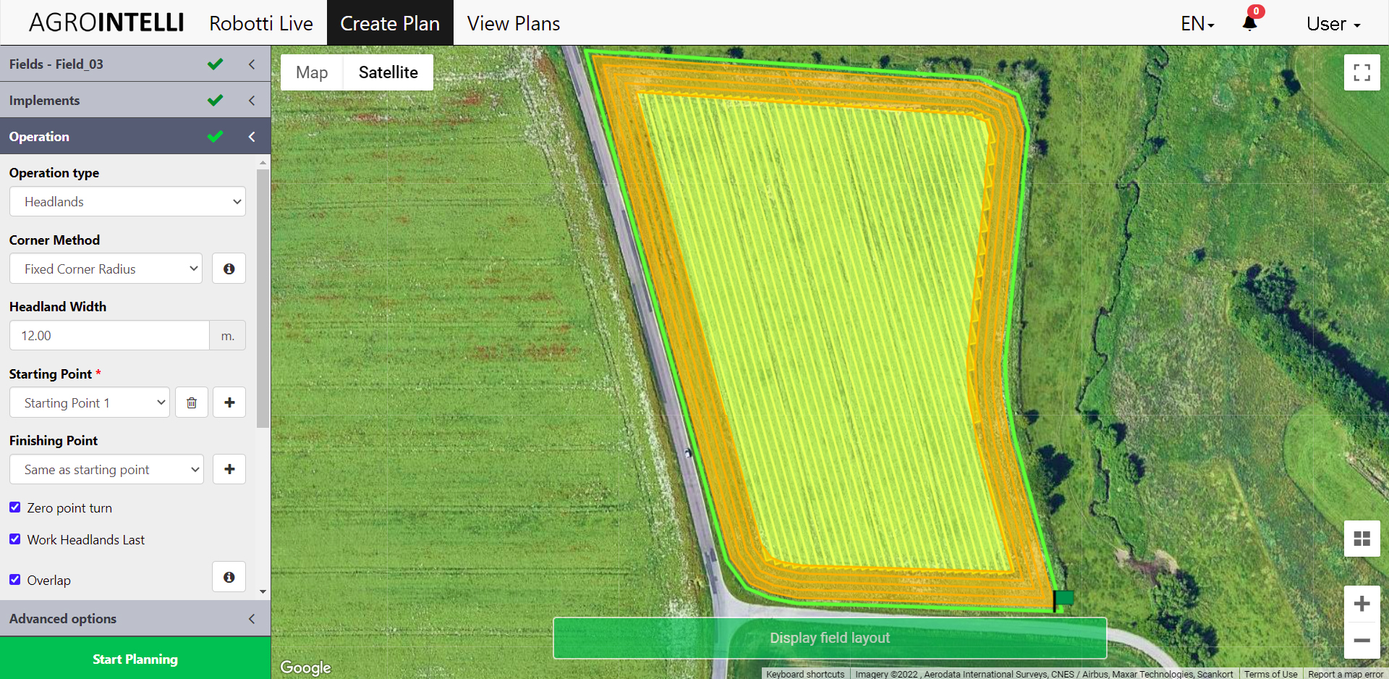Open the Starting Point dropdown
1389x679 pixels.
tap(90, 402)
